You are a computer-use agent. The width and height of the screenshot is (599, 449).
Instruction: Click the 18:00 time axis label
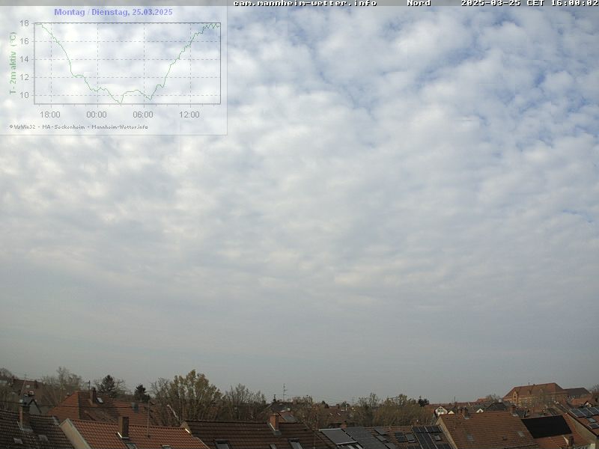[x=50, y=114]
